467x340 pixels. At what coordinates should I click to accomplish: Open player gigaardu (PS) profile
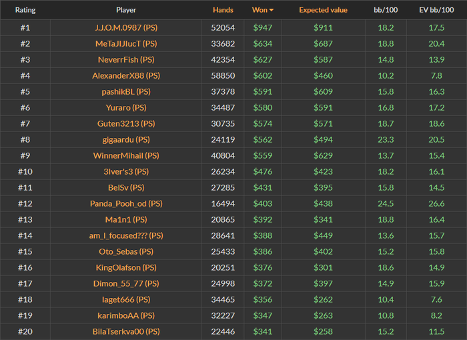(126, 139)
